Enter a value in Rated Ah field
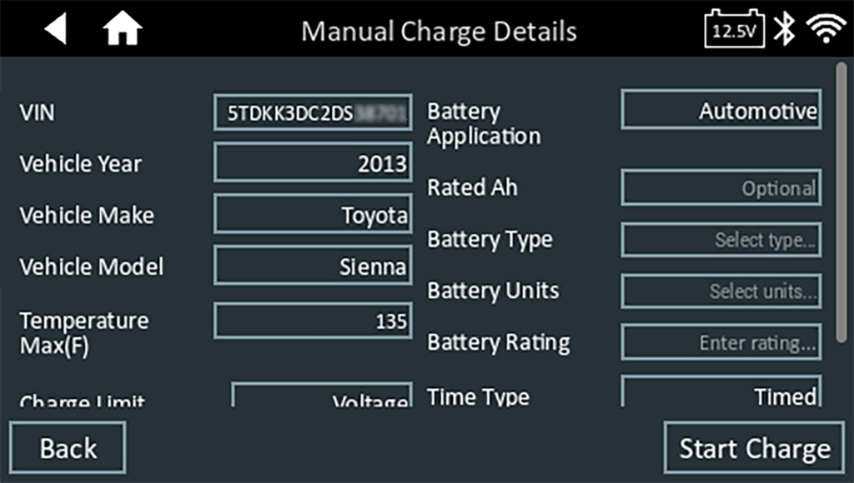This screenshot has width=854, height=483. 721,187
